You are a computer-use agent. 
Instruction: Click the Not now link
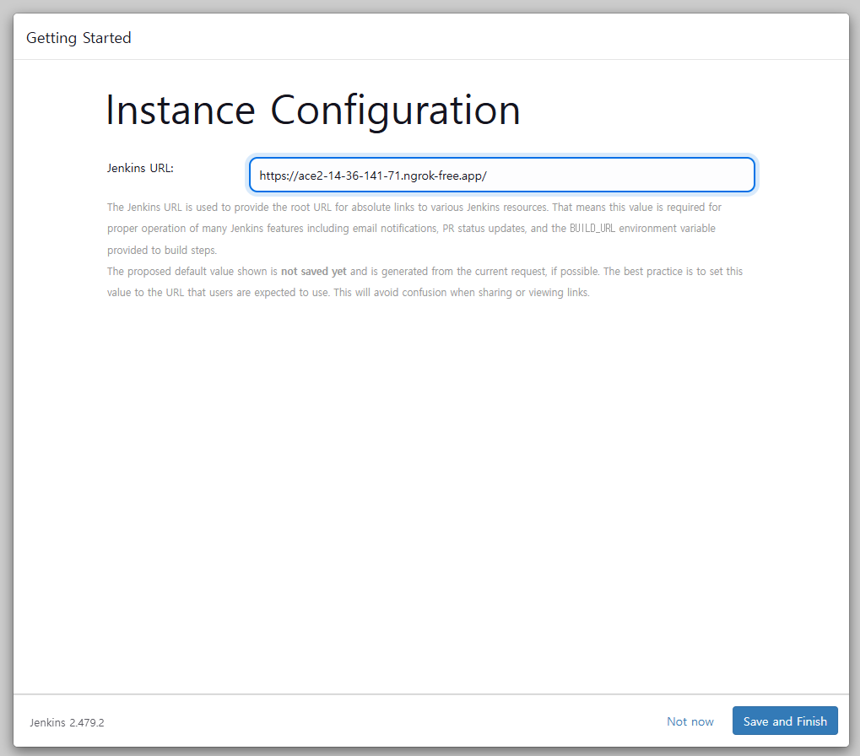[690, 721]
